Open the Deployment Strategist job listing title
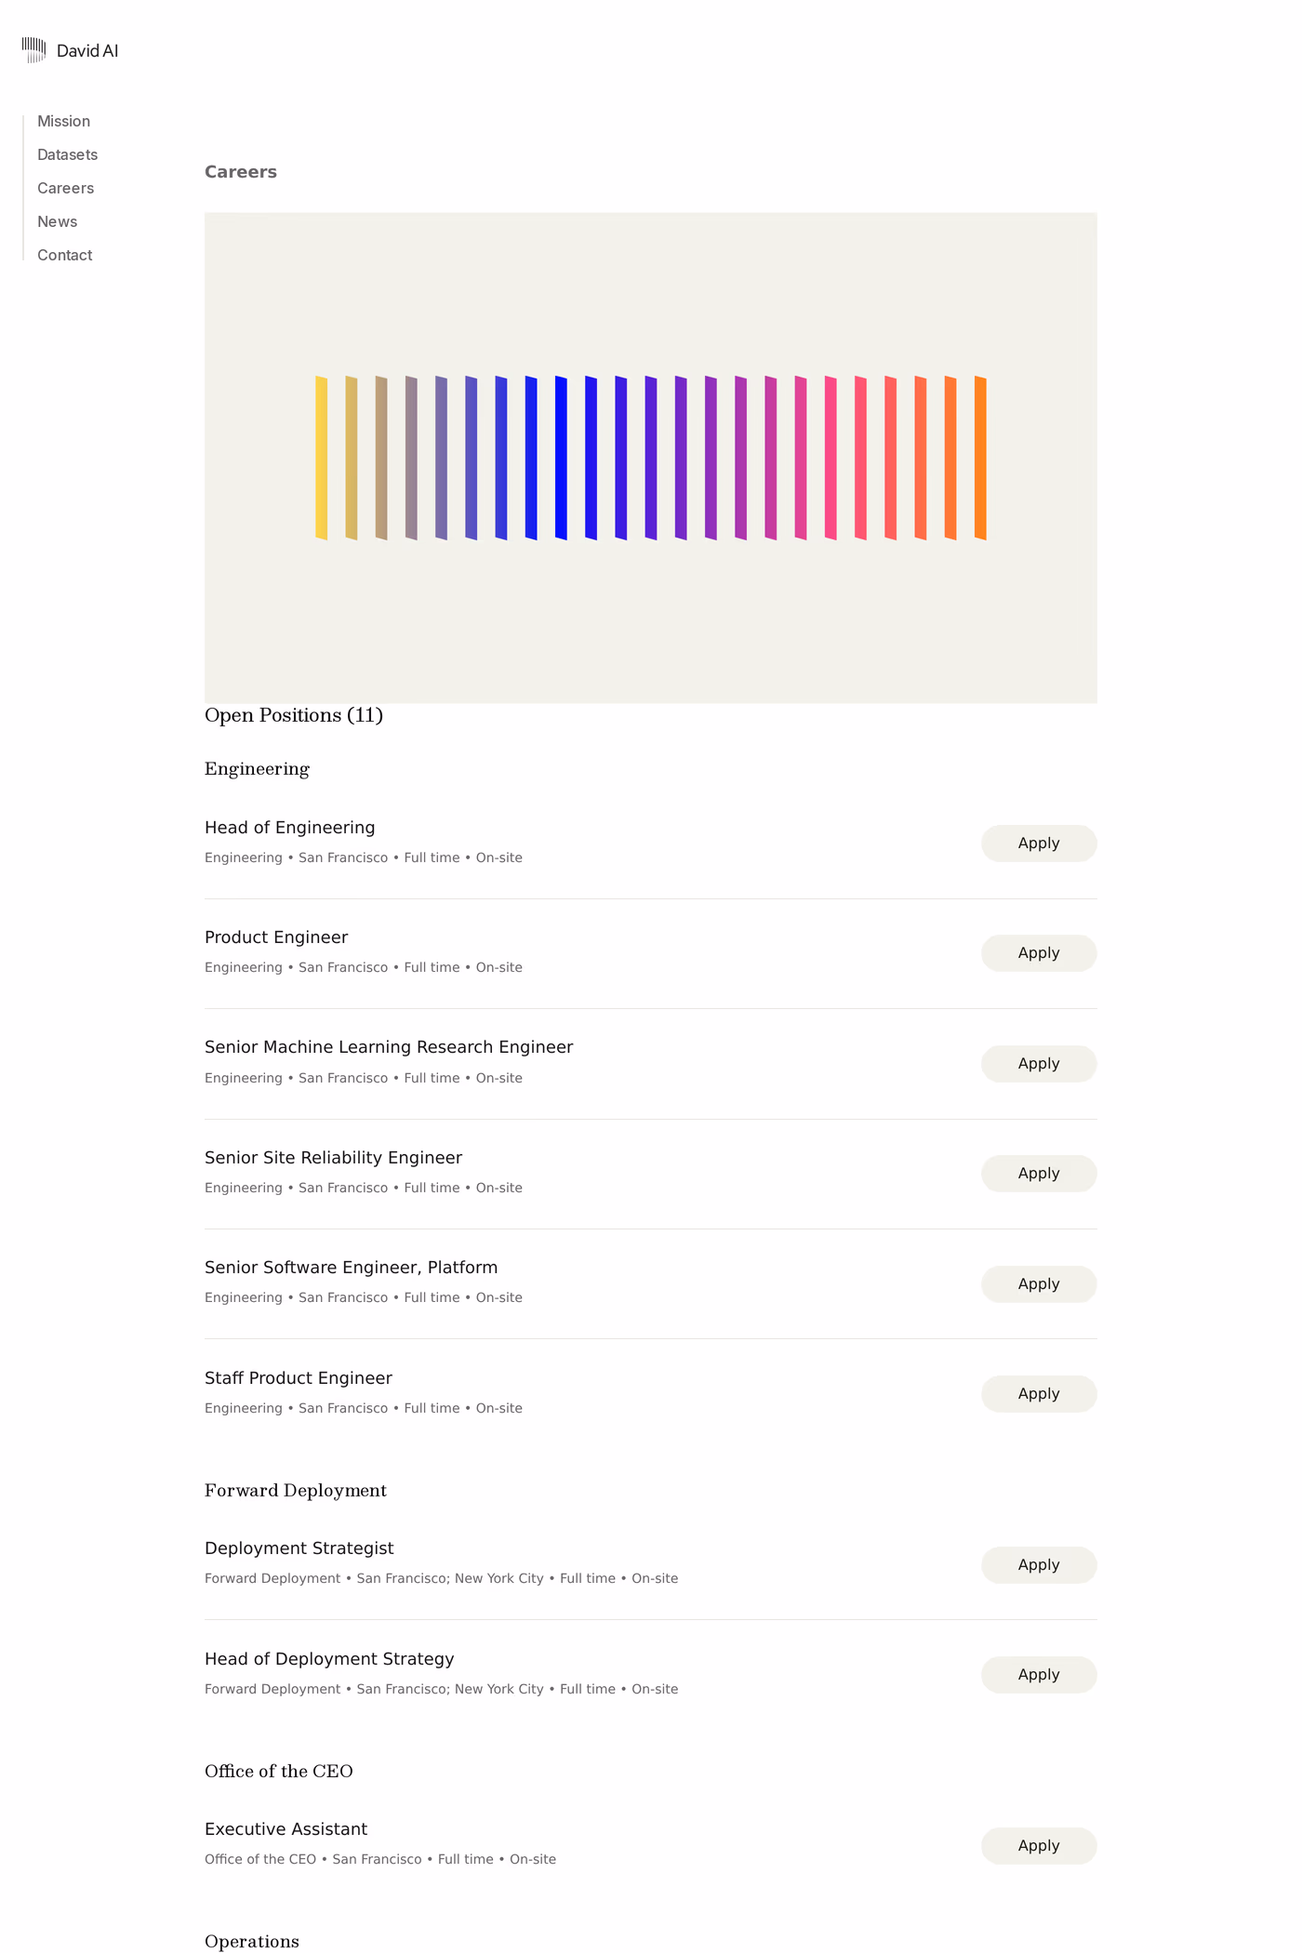The height and width of the screenshot is (1953, 1302). 299,1548
